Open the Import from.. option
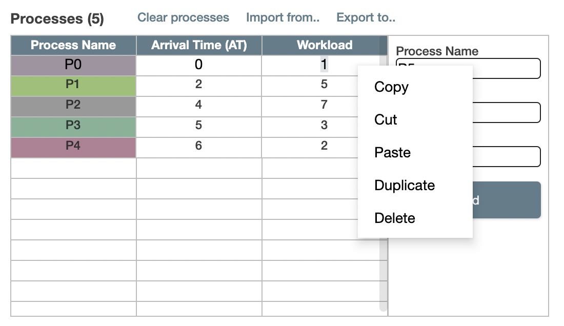This screenshot has width=564, height=326. pyautogui.click(x=283, y=17)
